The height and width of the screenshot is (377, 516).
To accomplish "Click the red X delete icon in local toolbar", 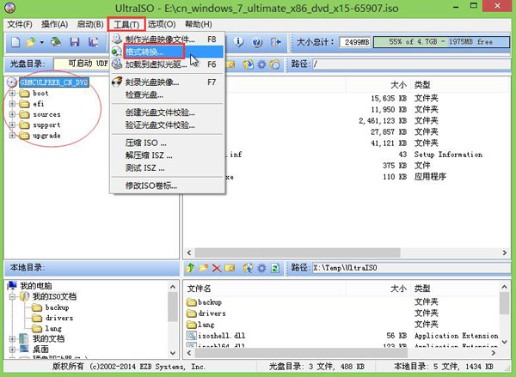I will [x=217, y=268].
